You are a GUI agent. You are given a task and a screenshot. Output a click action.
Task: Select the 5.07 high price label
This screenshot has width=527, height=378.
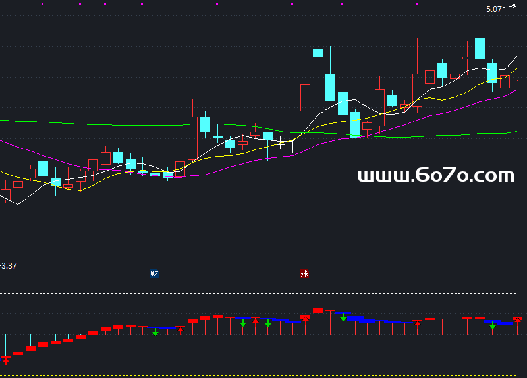click(493, 9)
